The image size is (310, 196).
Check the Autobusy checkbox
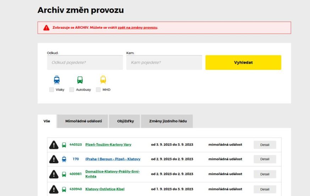72,90
